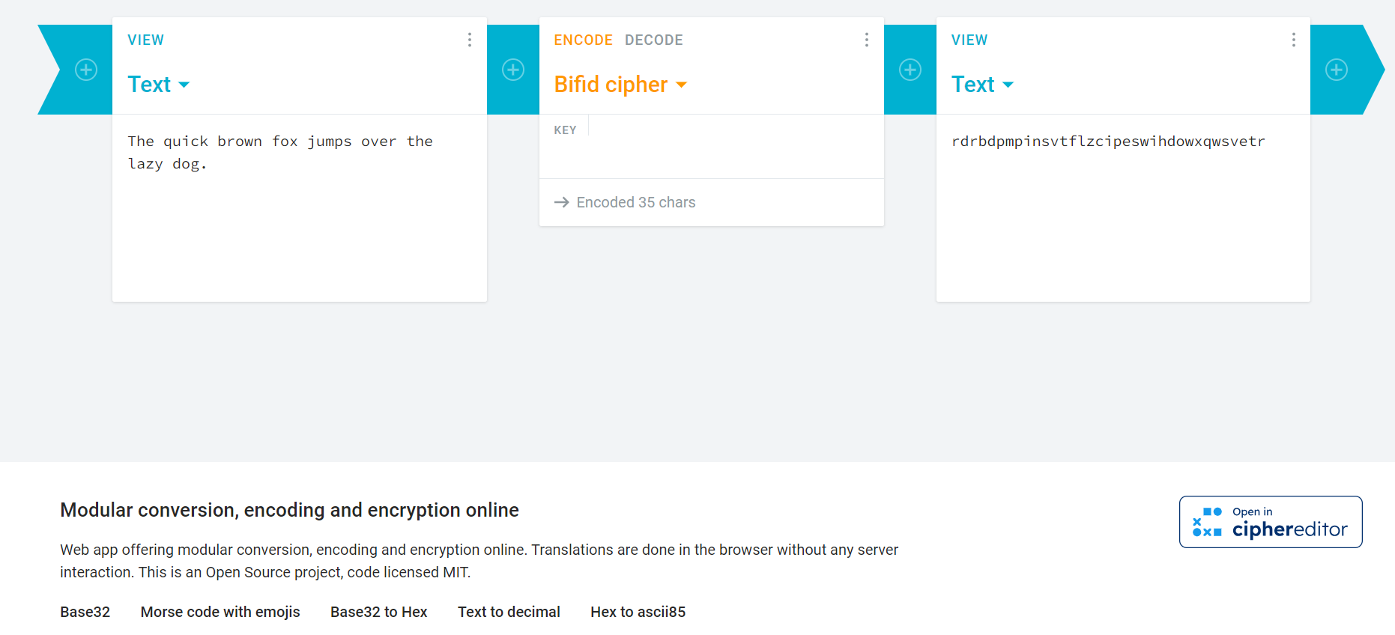1395x635 pixels.
Task: Go to the Text to decimal page
Action: [509, 612]
